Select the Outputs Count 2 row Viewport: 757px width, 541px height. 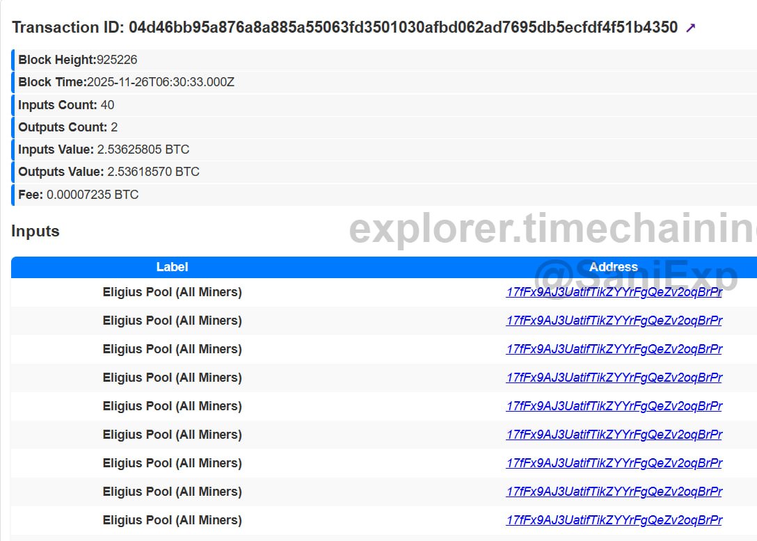[384, 127]
